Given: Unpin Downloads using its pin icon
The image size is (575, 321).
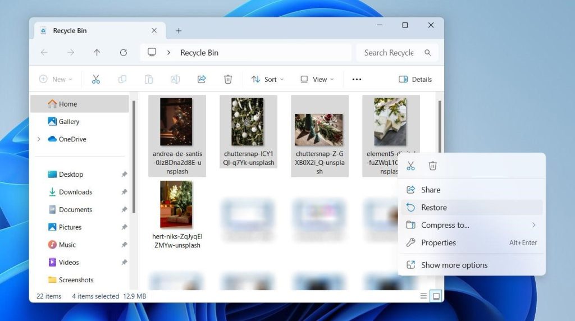Looking at the screenshot, I should [x=124, y=192].
